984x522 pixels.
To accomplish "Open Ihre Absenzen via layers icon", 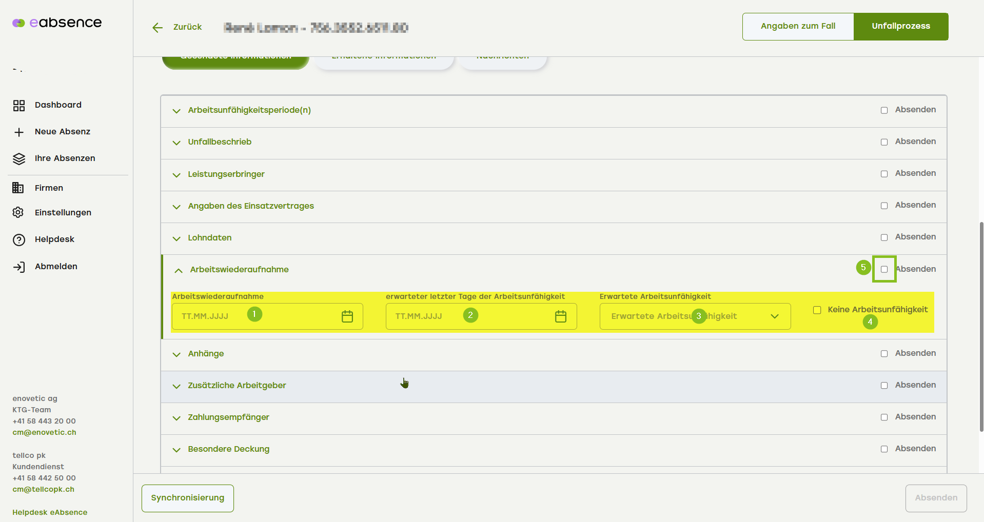I will (19, 159).
